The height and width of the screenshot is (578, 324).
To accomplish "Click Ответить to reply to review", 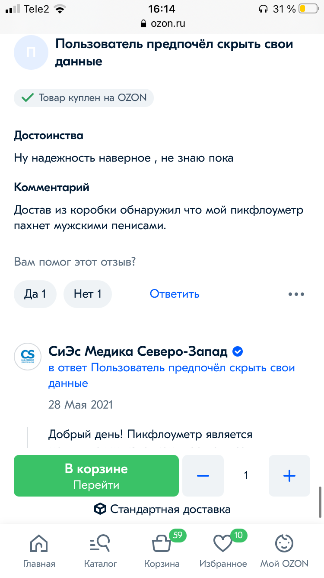I will (x=175, y=294).
